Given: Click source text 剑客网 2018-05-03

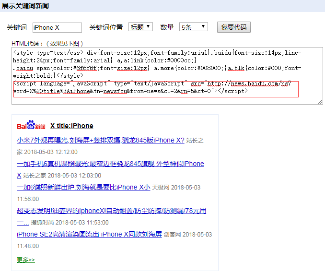Looking at the screenshot, I should pos(188,235).
